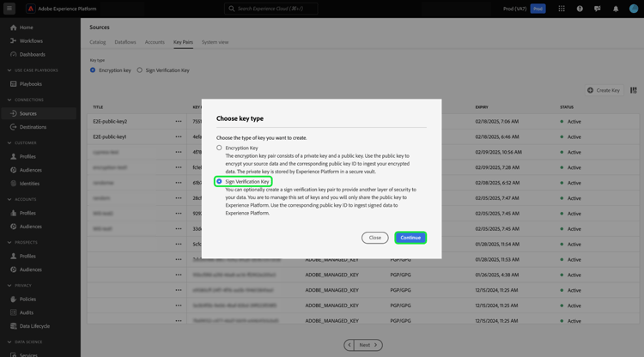This screenshot has height=357, width=644.
Task: Go to previous page arrow
Action: click(x=349, y=345)
